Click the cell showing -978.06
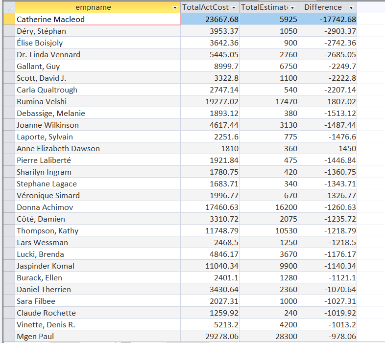 click(328, 336)
